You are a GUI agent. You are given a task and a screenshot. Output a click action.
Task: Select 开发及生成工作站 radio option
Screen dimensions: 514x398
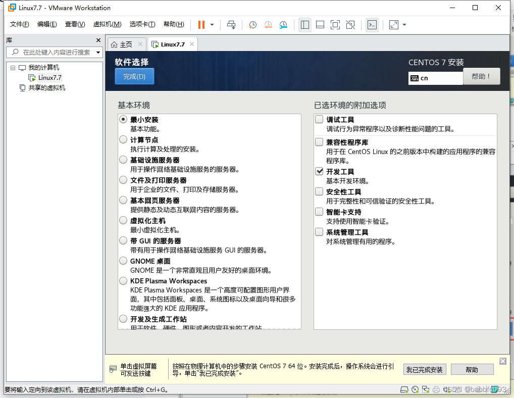pyautogui.click(x=123, y=319)
